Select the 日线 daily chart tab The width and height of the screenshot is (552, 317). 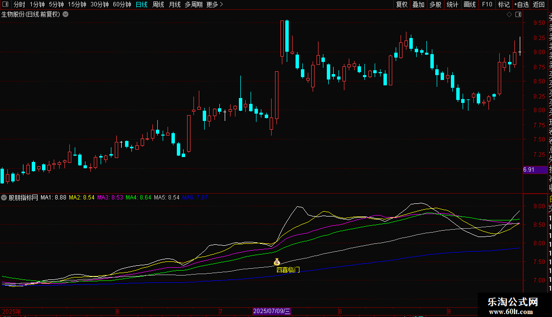click(x=142, y=4)
